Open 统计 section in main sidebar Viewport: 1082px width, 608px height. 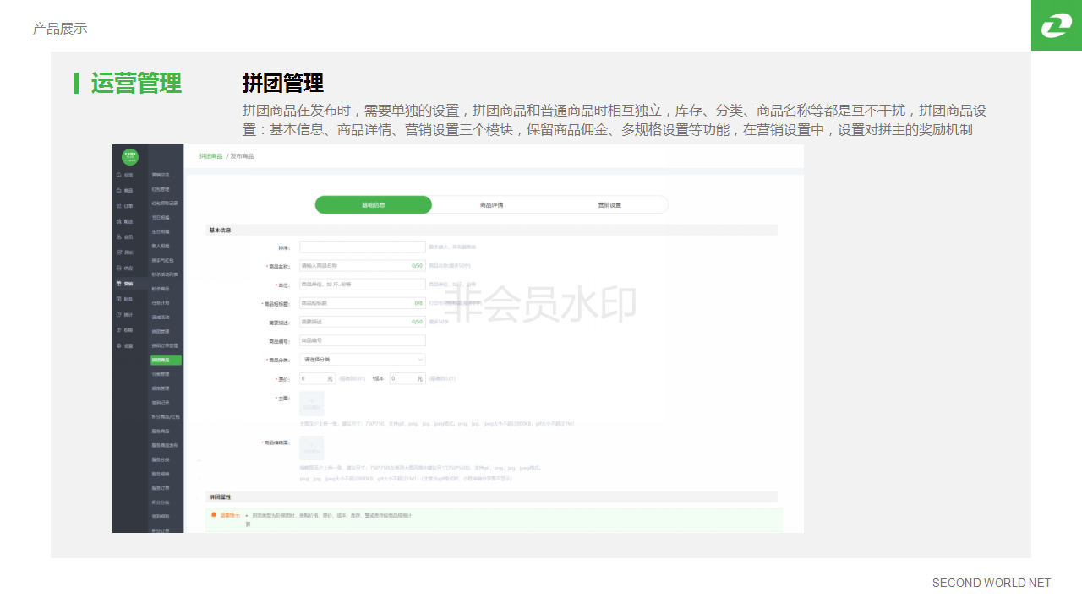point(124,315)
